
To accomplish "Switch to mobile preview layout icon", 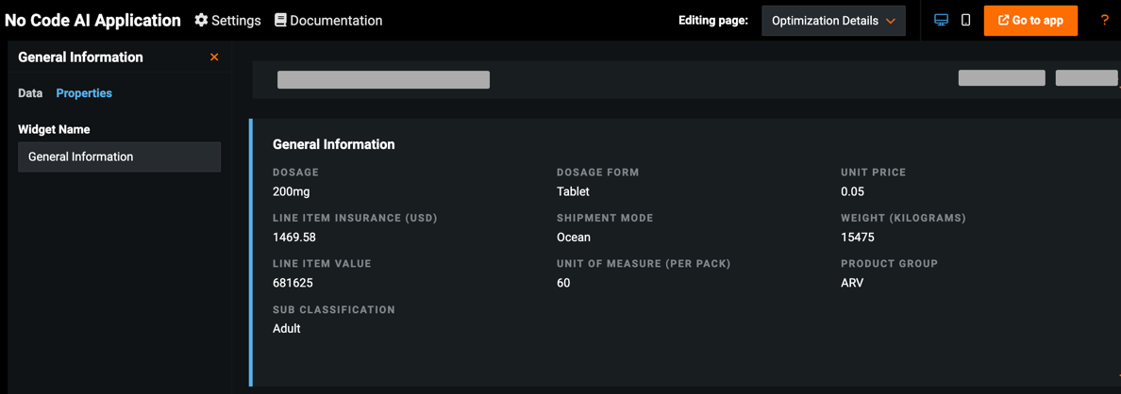I will [x=965, y=20].
